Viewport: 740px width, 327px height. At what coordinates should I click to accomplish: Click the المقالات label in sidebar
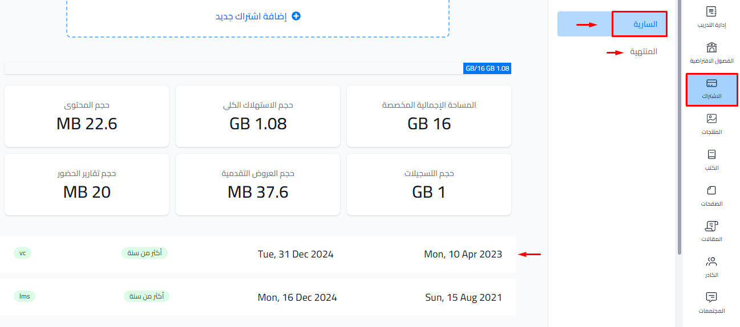point(711,239)
